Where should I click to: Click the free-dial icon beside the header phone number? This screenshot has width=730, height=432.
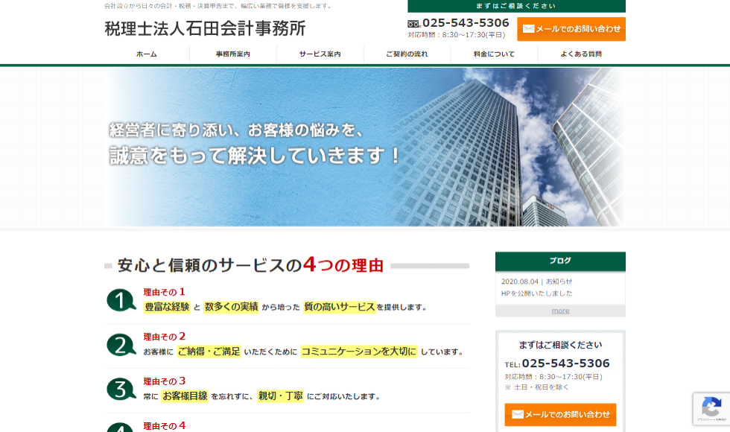click(414, 24)
